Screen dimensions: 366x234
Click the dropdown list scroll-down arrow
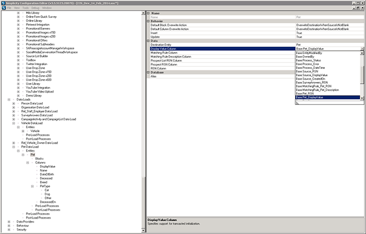(x=362, y=98)
